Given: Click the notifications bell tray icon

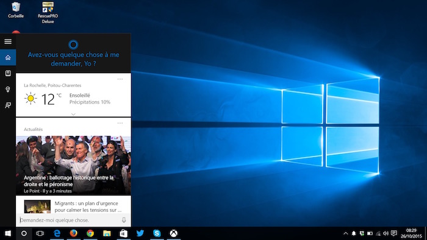Looking at the screenshot, I should click(x=354, y=233).
